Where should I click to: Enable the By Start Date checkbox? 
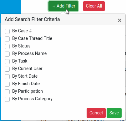[x=7, y=77]
